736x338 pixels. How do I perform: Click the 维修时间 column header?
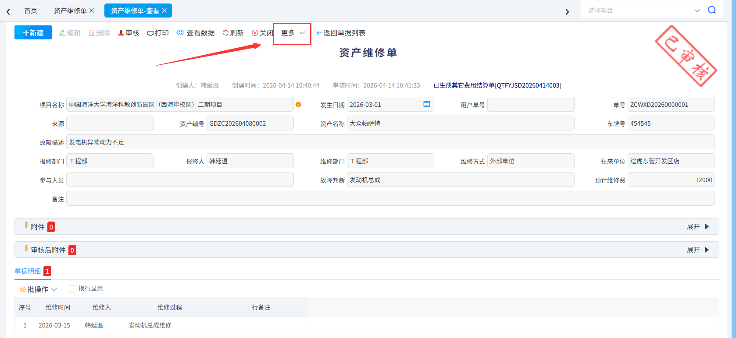point(58,307)
